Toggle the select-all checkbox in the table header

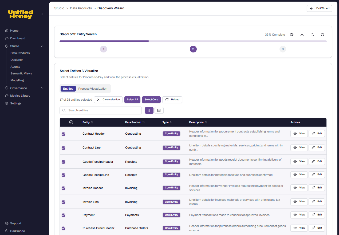(71, 122)
